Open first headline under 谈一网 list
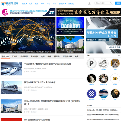 (x=102, y=110)
